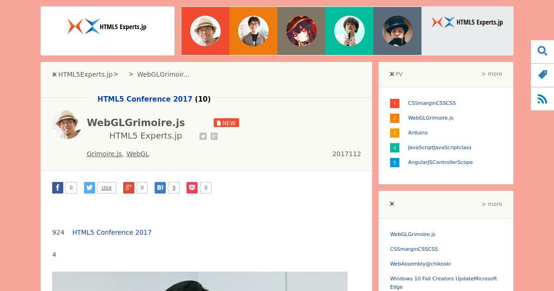Viewport: 554px width, 291px height.
Task: Open article author's avatar photo
Action: coord(67,124)
